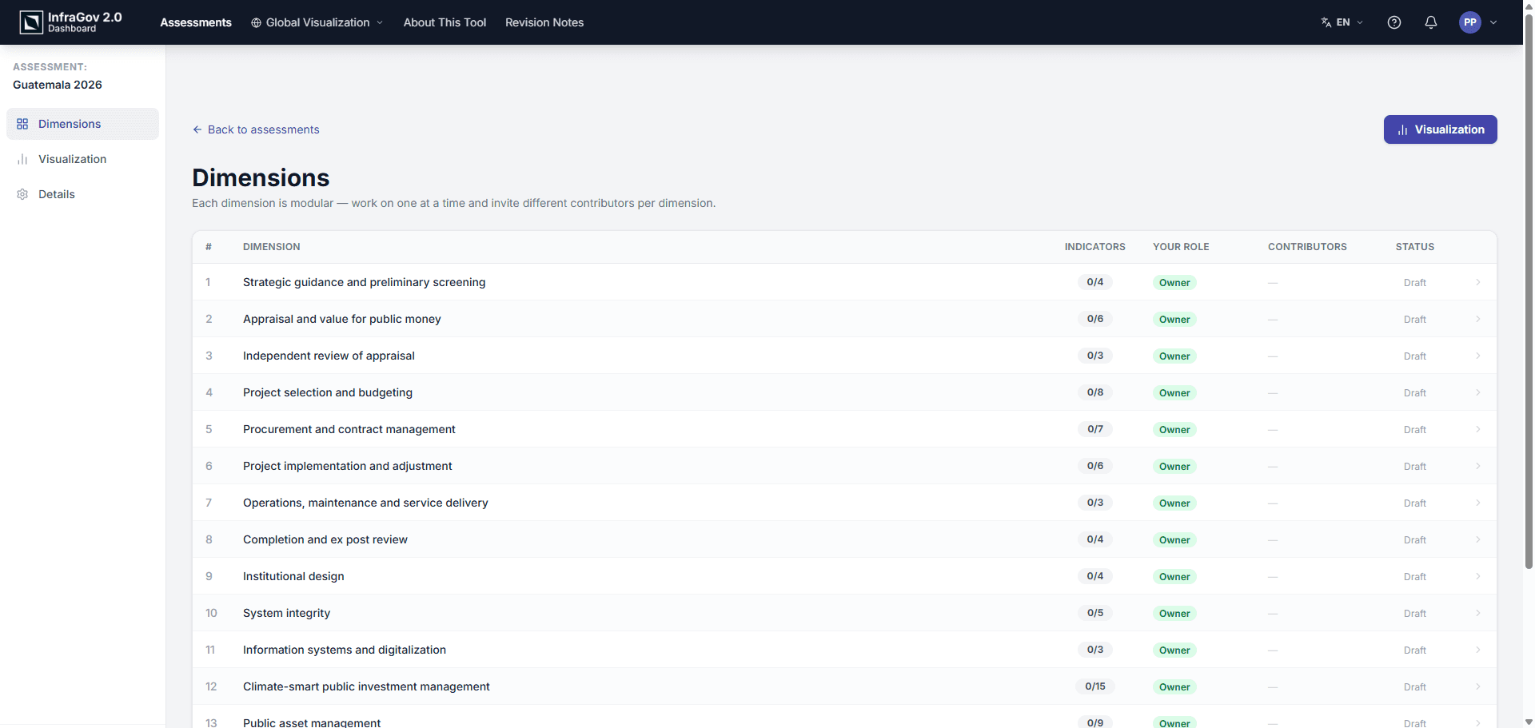1535x728 pixels.
Task: Open the System integrity dimension
Action: pos(286,613)
